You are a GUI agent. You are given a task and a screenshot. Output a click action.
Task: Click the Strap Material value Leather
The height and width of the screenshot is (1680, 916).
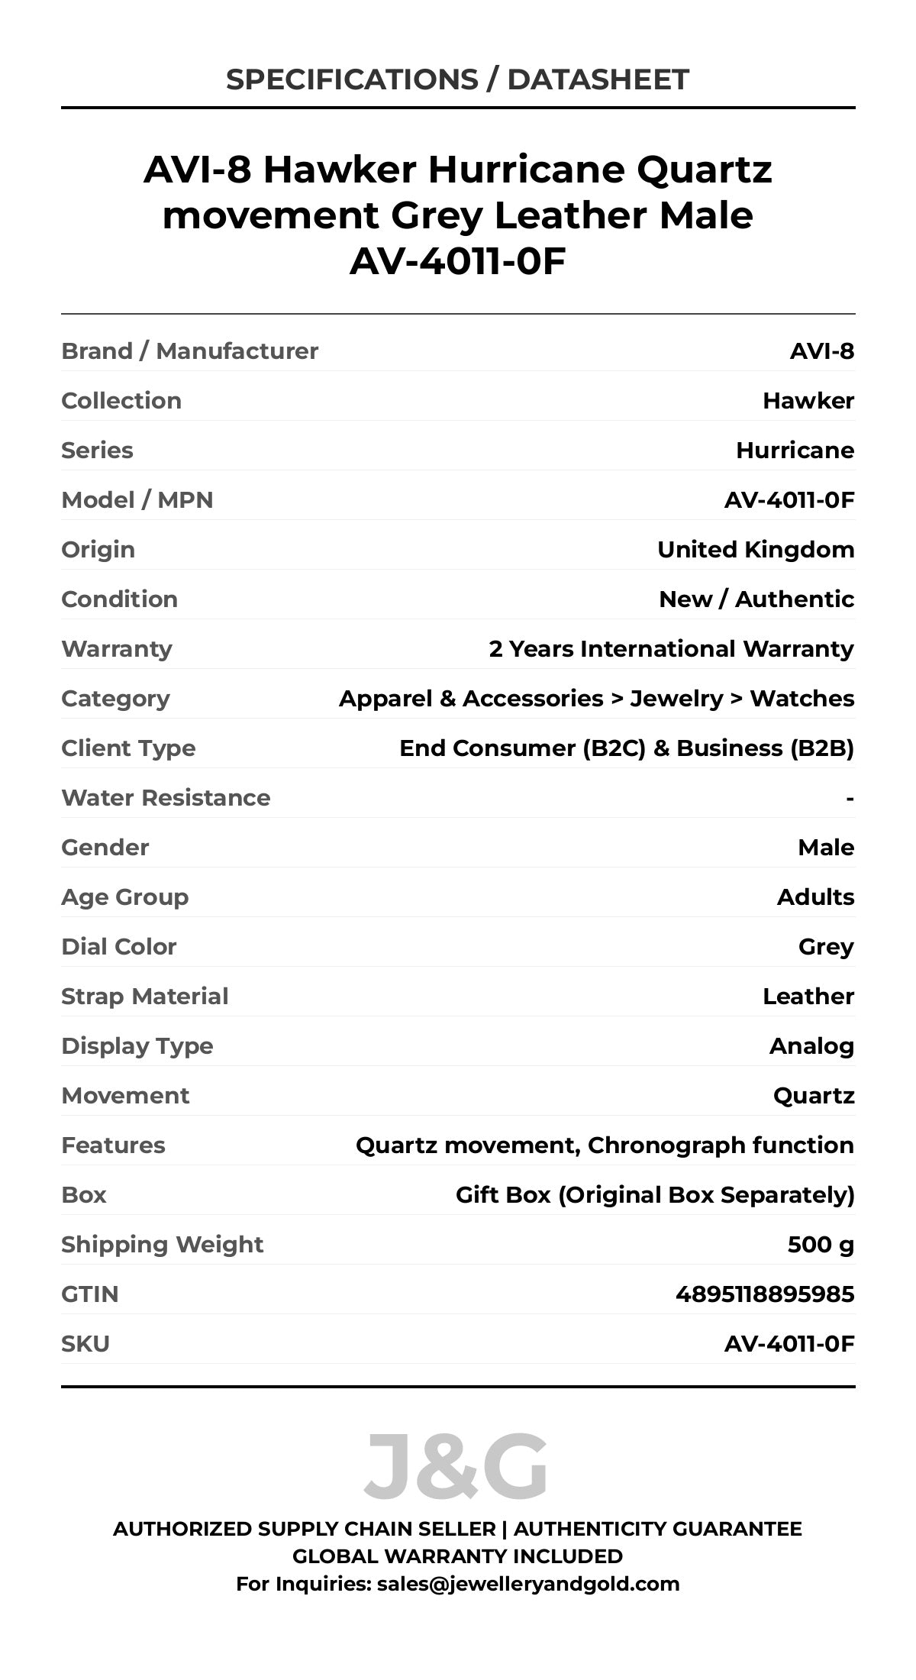(808, 996)
